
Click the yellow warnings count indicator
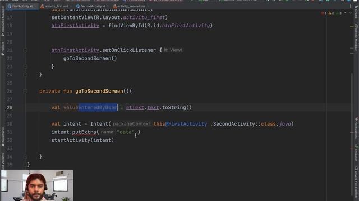331,13
